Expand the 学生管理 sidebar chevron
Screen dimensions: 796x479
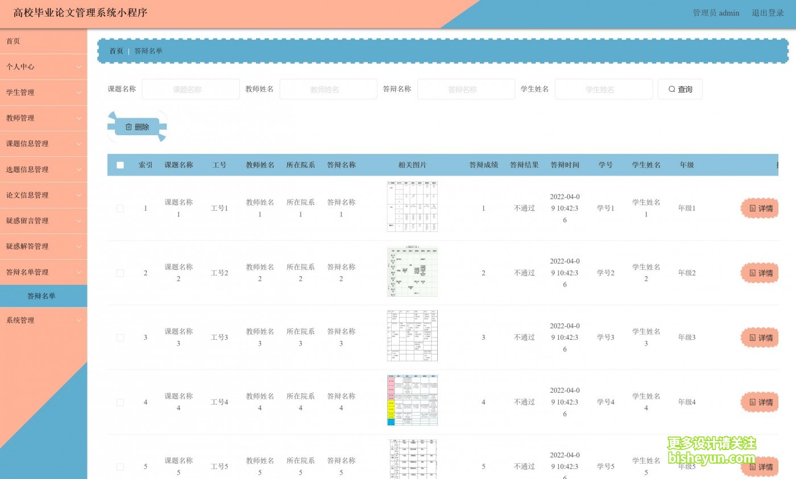click(x=79, y=93)
